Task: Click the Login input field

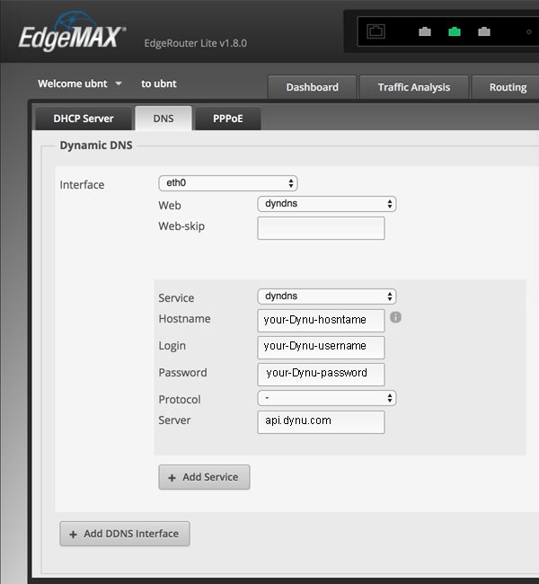Action: coord(321,348)
